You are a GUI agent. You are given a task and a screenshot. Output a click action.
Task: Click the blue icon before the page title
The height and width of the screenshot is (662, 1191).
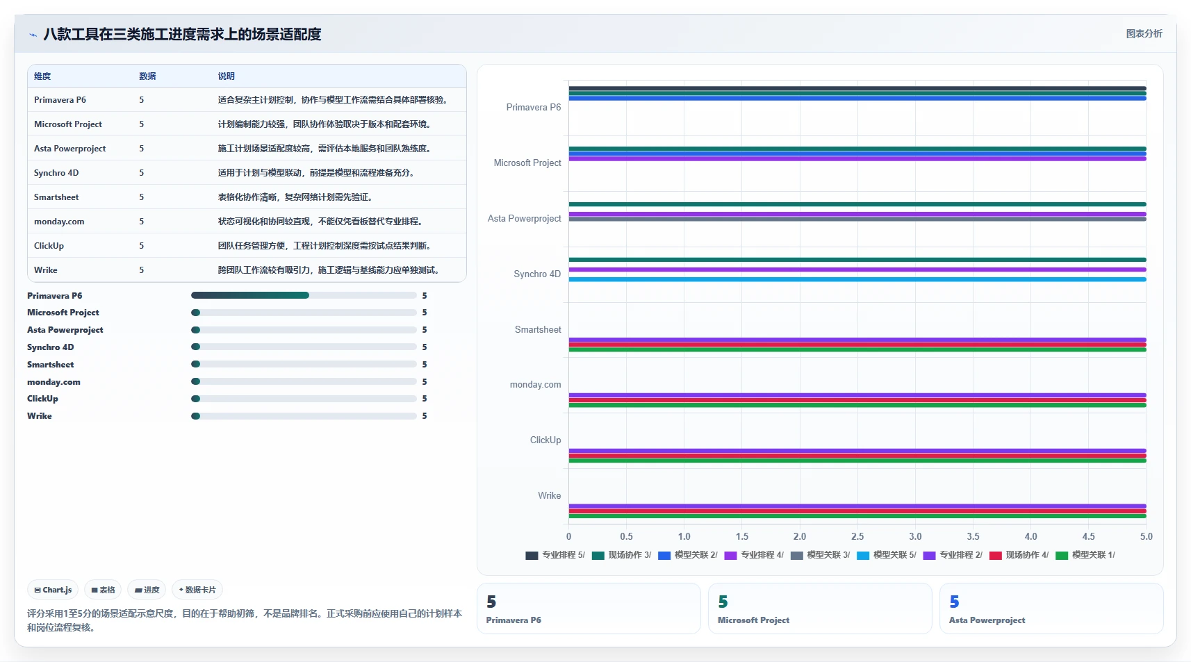pyautogui.click(x=33, y=35)
